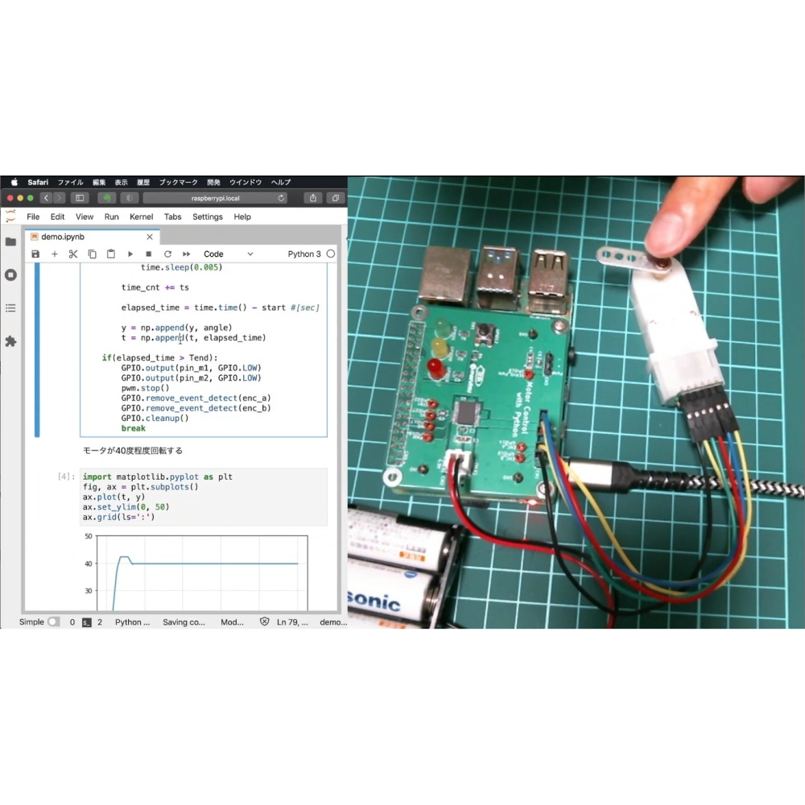
Task: Save the notebook with the floppy disk icon
Action: (x=35, y=254)
